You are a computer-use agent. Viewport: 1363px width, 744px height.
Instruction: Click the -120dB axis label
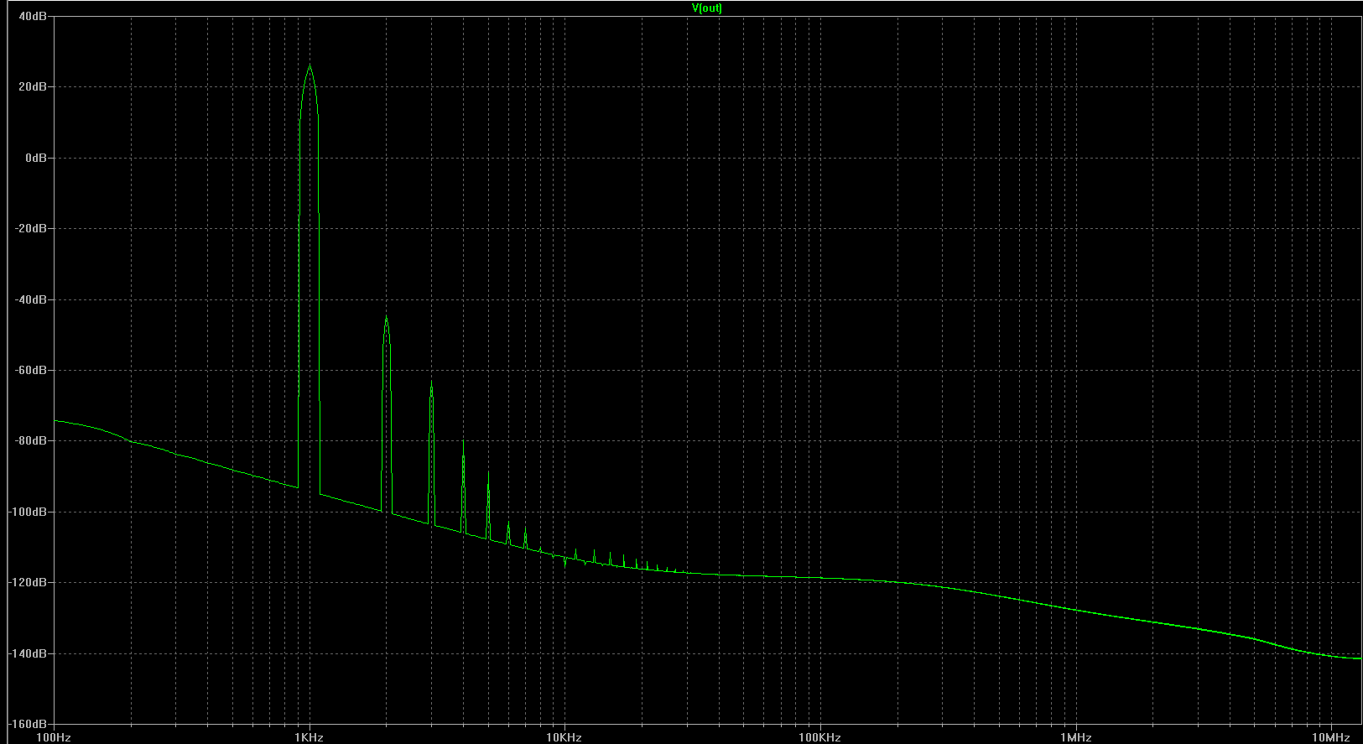(28, 582)
